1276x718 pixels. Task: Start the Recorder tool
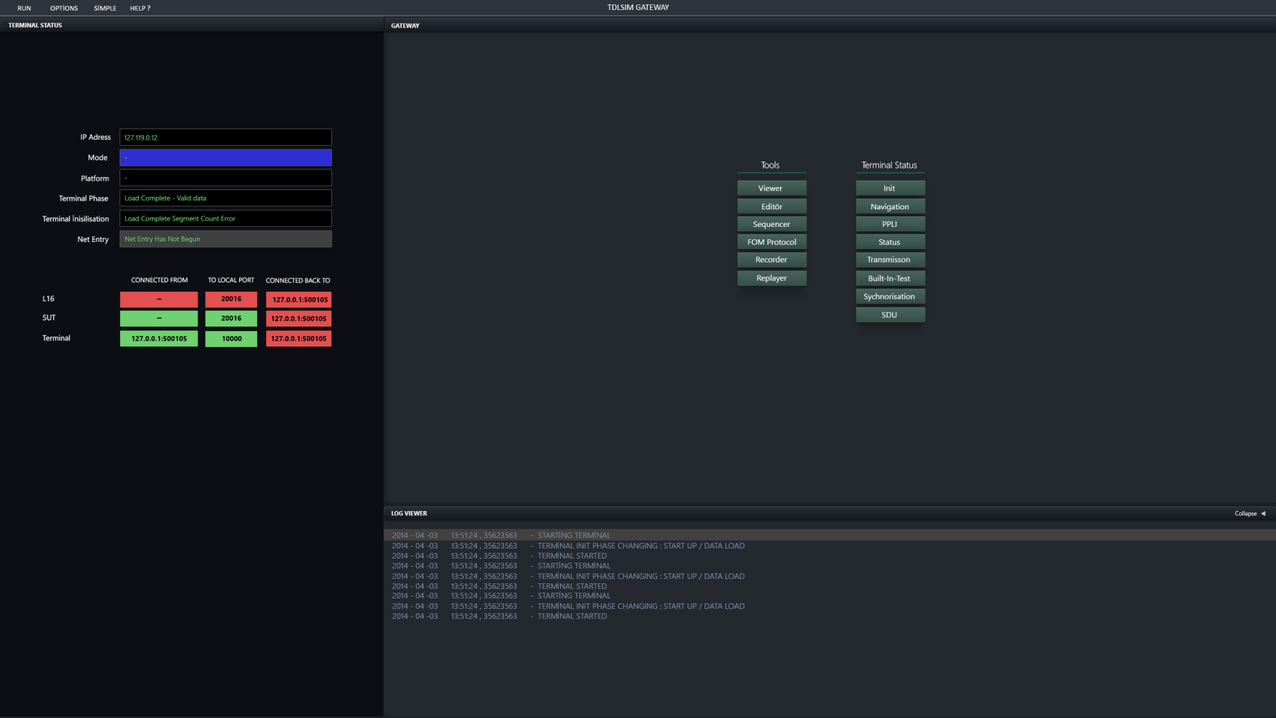pyautogui.click(x=772, y=259)
